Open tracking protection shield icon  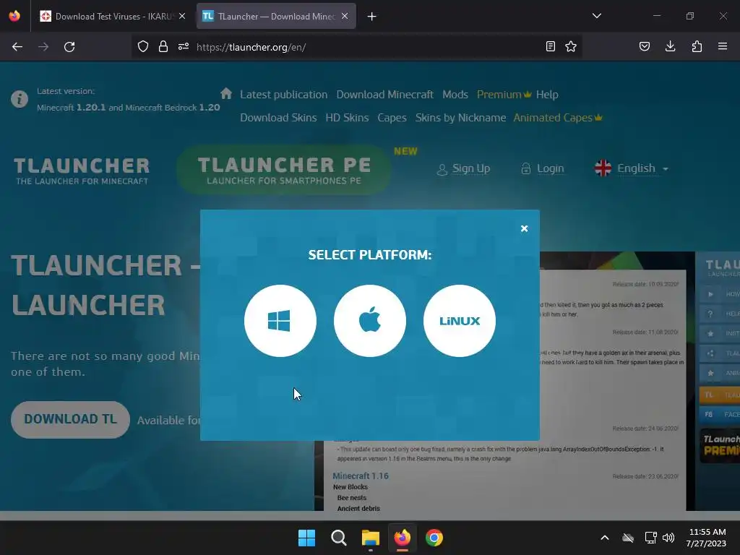[143, 47]
